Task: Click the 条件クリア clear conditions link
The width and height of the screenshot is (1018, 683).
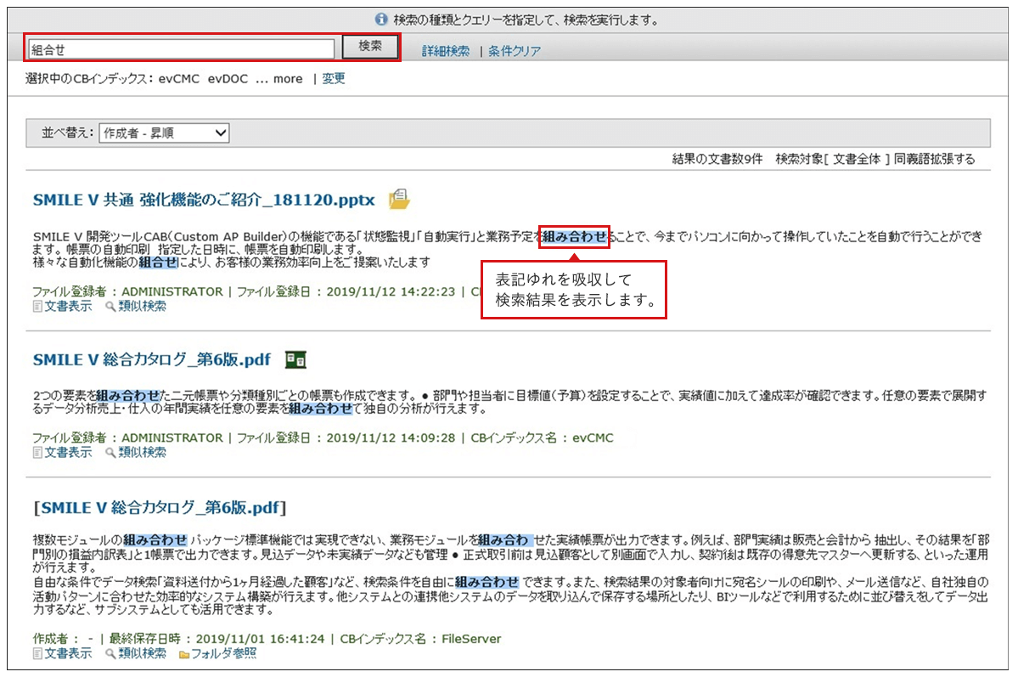Action: click(515, 51)
